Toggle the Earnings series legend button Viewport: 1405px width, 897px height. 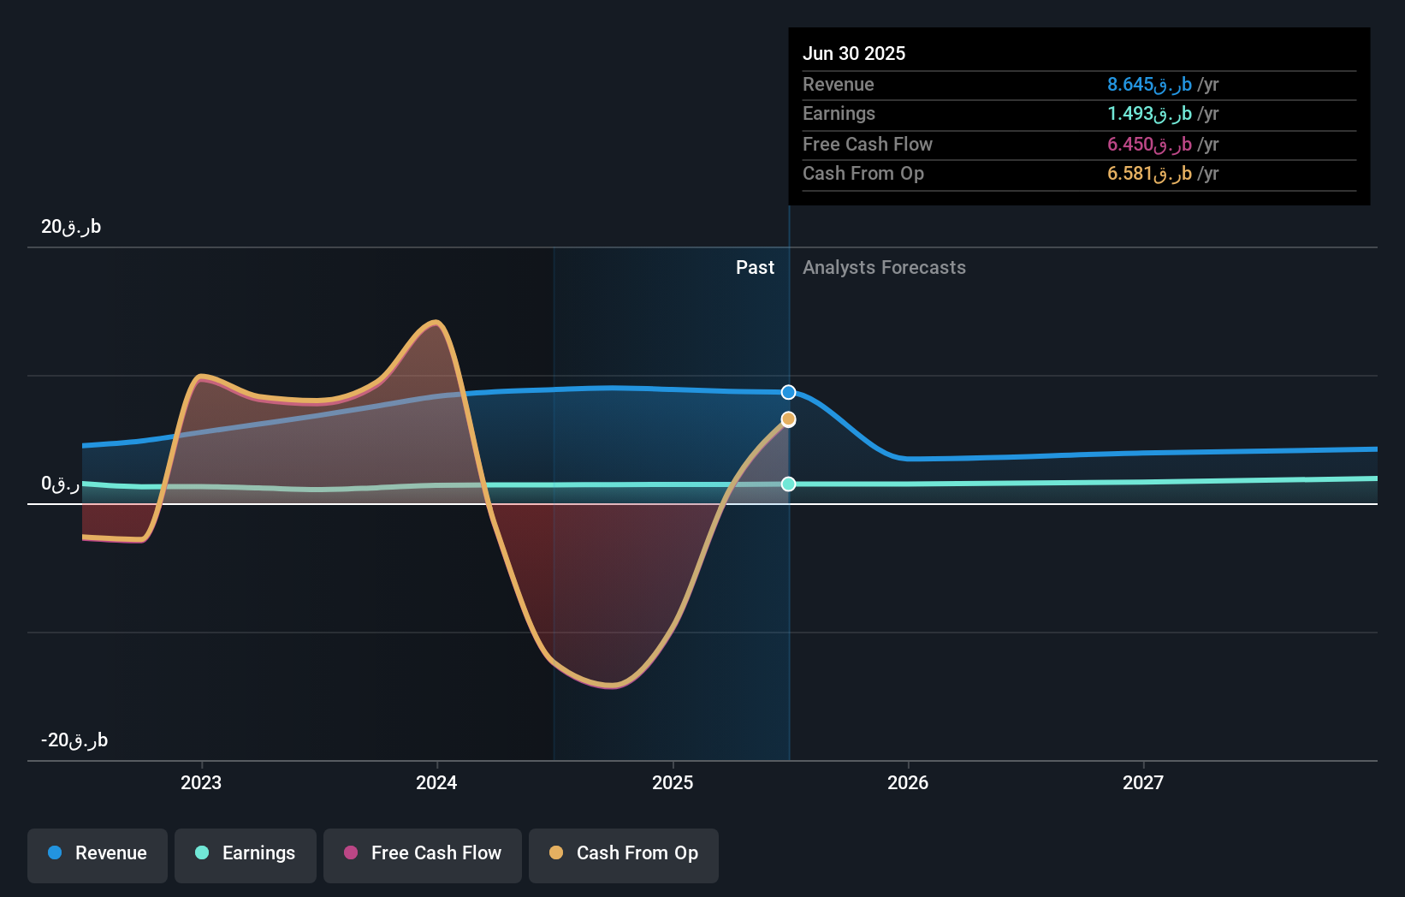click(x=246, y=855)
